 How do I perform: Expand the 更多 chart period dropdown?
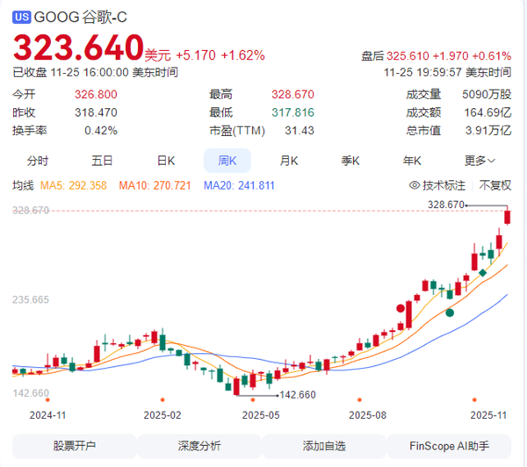pyautogui.click(x=480, y=161)
